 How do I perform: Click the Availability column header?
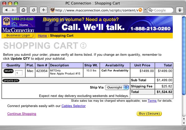[115, 65]
